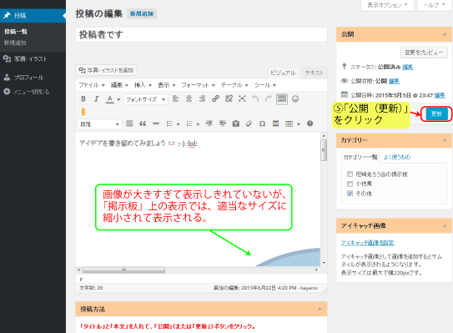Insert a link with the chain icon
Image resolution: width=453 pixels, height=333 pixels.
tap(215, 98)
